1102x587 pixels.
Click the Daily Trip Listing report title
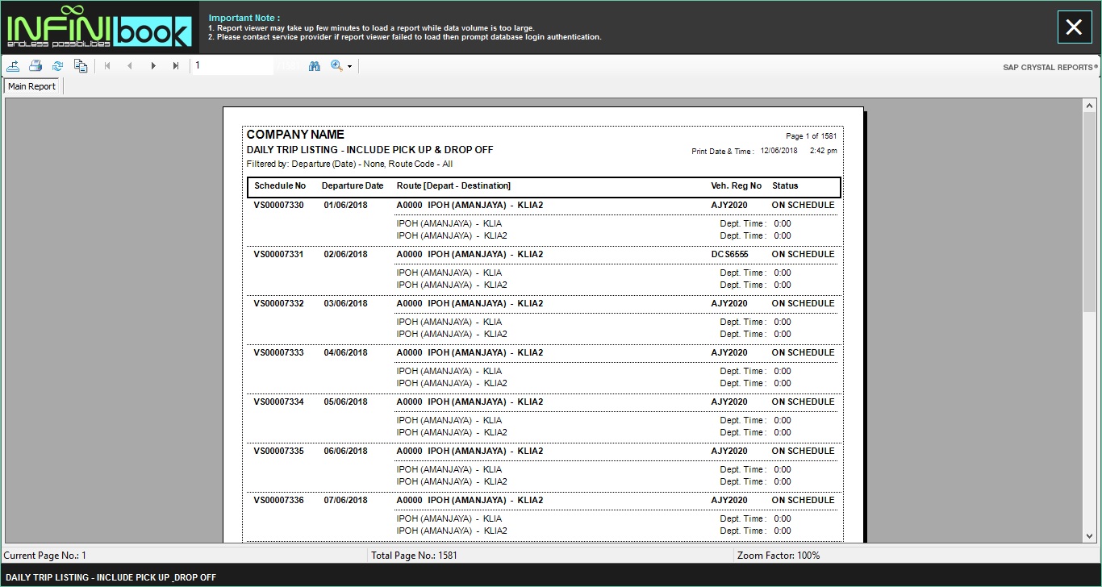(369, 150)
